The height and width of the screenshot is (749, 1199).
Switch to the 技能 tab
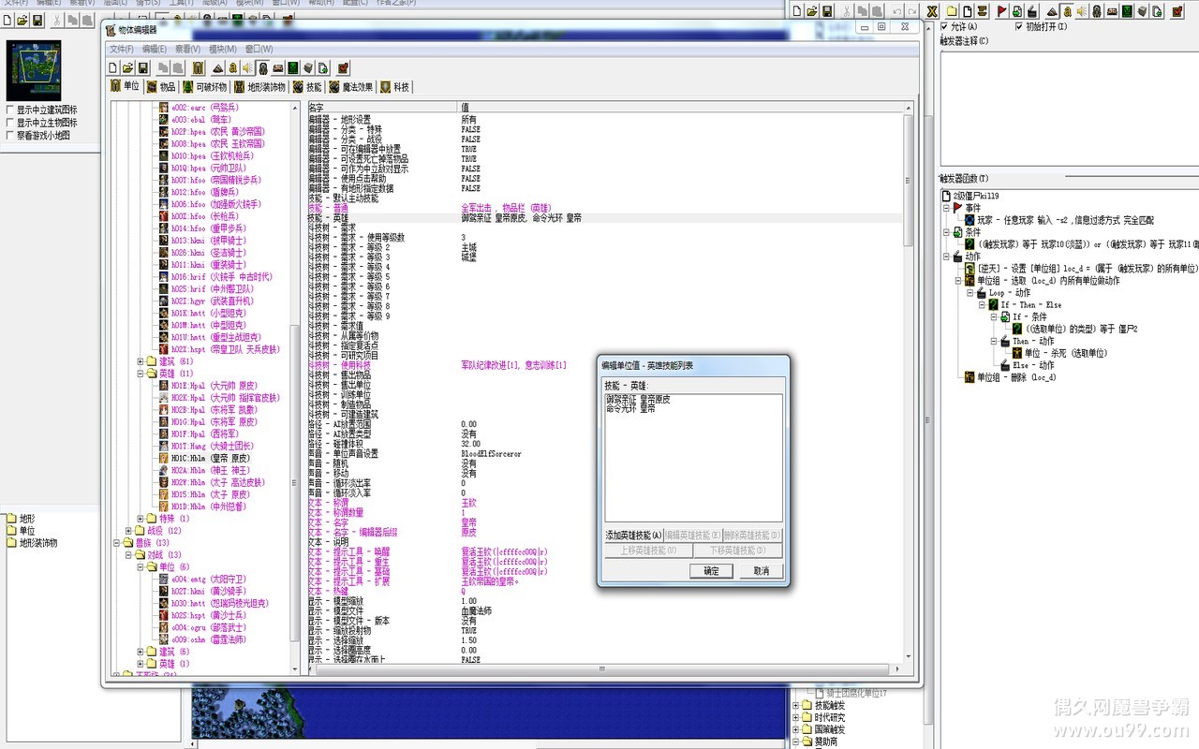coord(306,87)
